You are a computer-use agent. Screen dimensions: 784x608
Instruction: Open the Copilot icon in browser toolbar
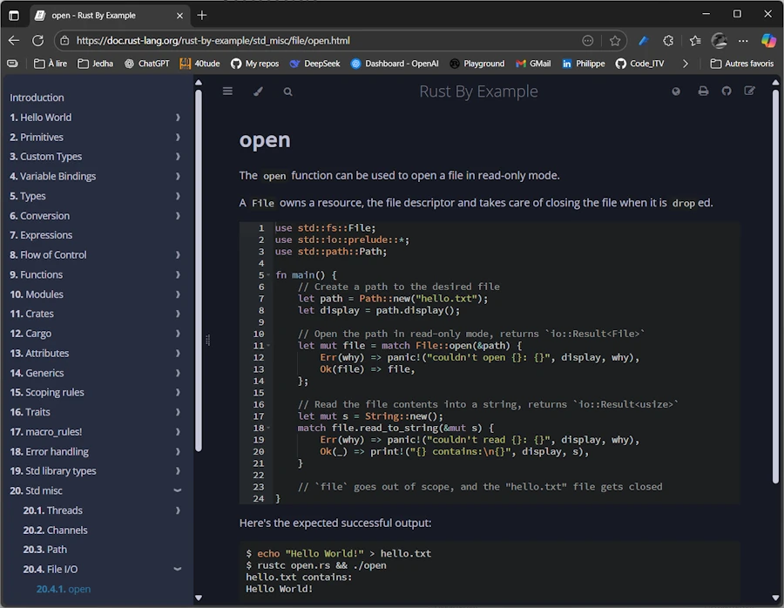click(768, 41)
